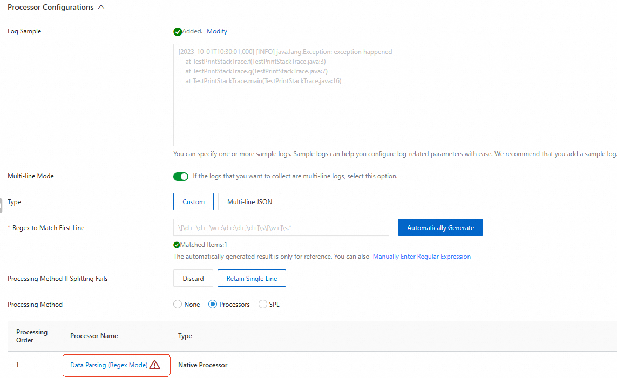The width and height of the screenshot is (617, 378).
Task: Click the processing order number 1 cell
Action: point(17,365)
